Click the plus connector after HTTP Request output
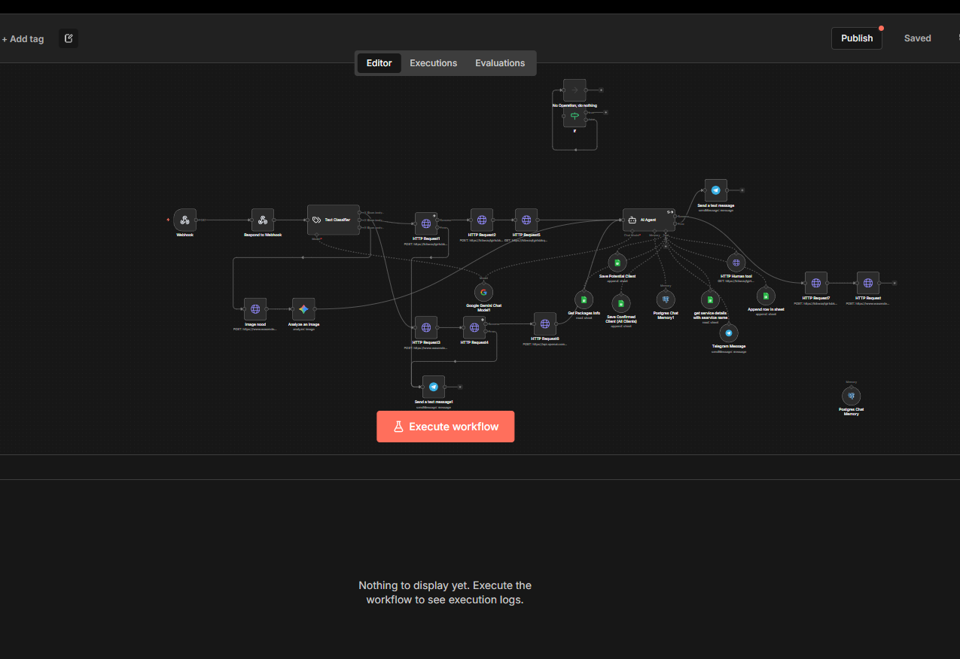This screenshot has height=659, width=960. [894, 283]
